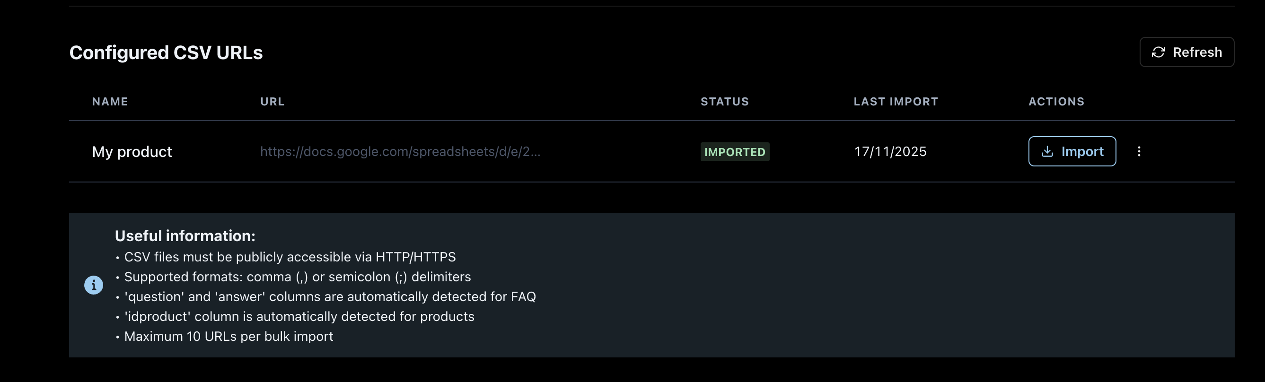Sort the table by the STATUS column
The height and width of the screenshot is (382, 1265).
(x=725, y=101)
